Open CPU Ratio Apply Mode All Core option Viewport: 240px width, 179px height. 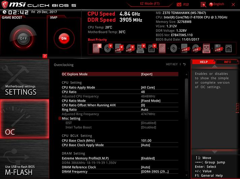click(x=148, y=87)
